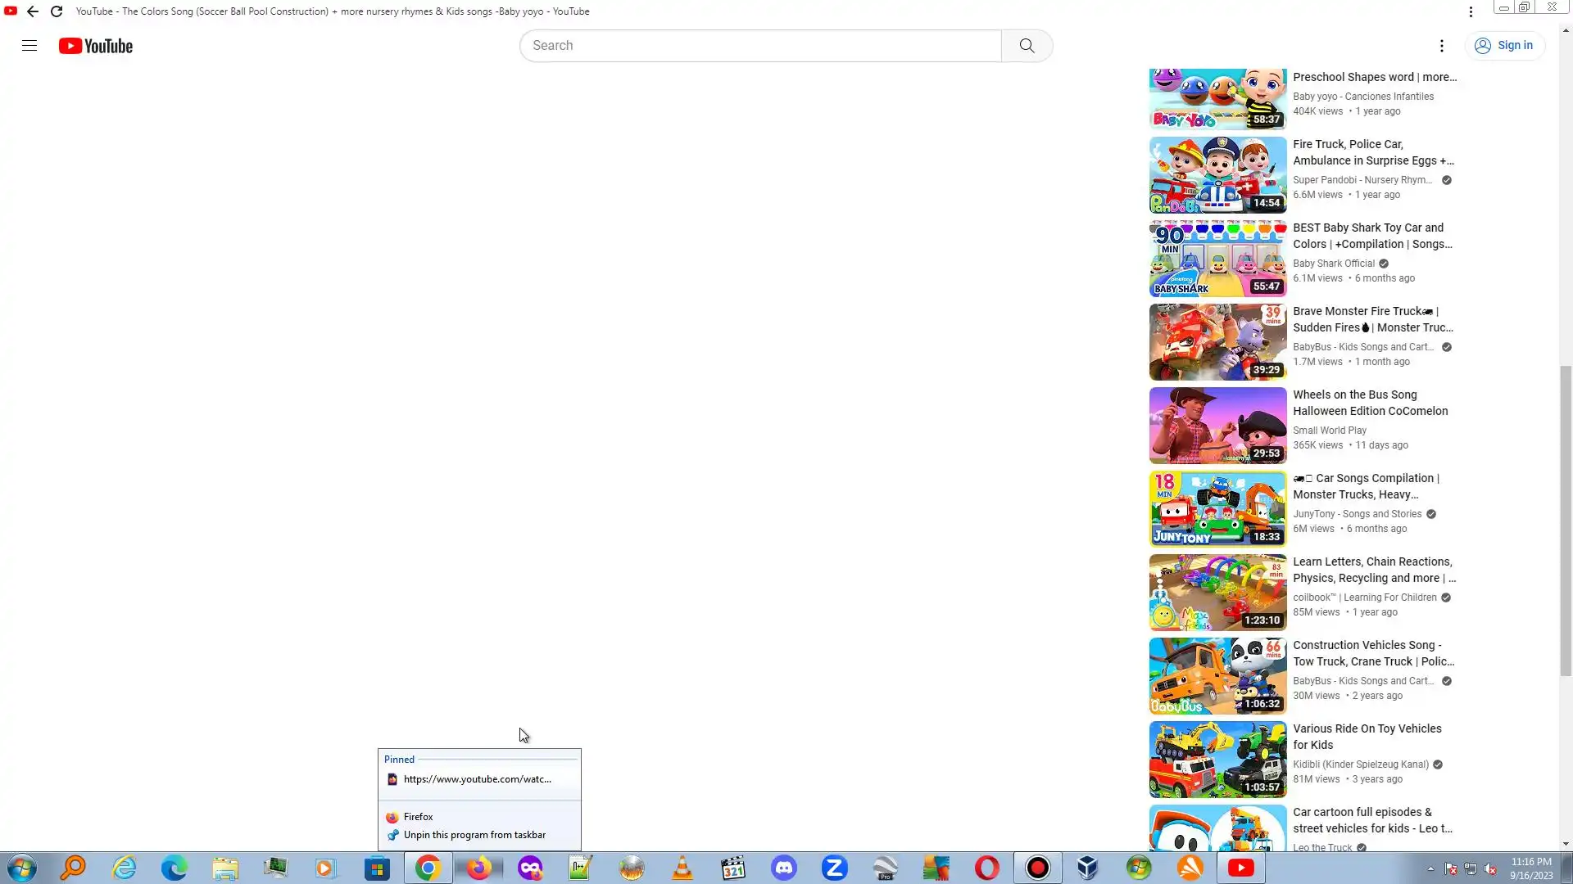Click the magnifier search button
Screen dimensions: 1573x884
click(1027, 46)
